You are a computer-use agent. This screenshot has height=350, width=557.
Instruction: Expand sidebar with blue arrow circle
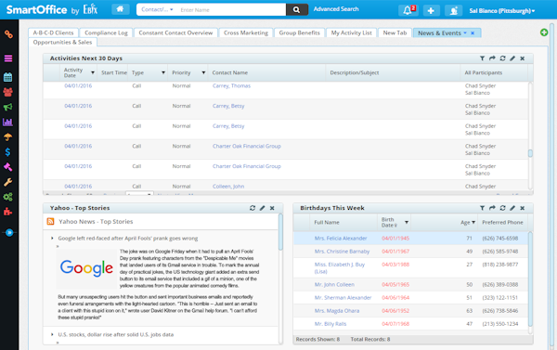pyautogui.click(x=9, y=233)
